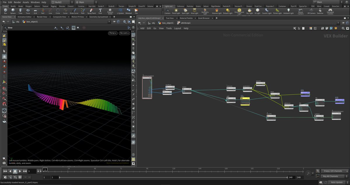Add a Switcher from the shelf
Screen dimensions: 350x185
click(320, 11)
